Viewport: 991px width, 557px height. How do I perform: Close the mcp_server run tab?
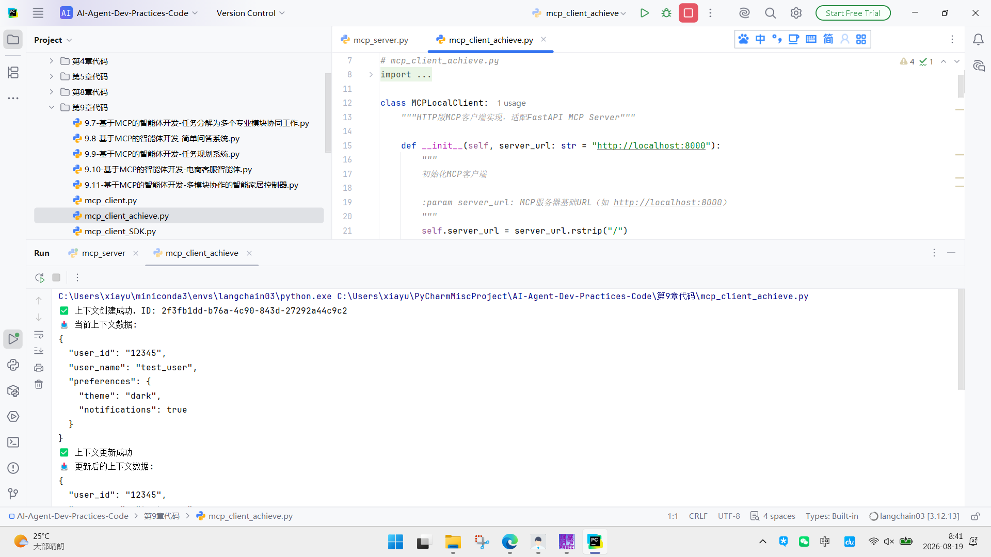[136, 253]
